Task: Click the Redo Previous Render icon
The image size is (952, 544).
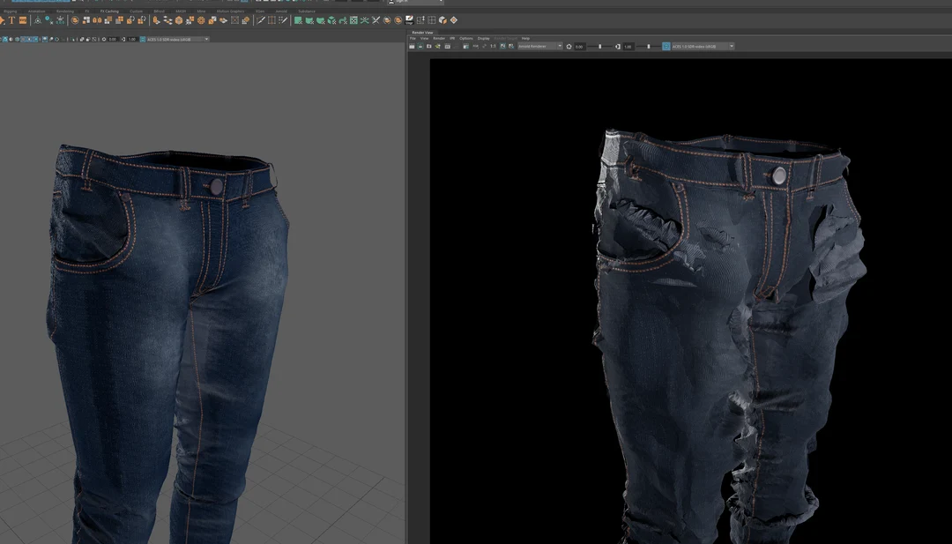Action: [x=413, y=46]
